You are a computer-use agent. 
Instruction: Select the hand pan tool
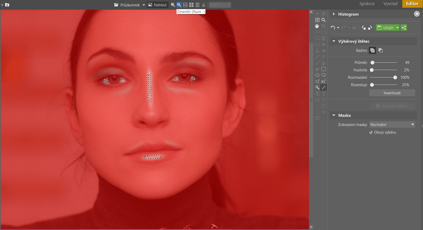click(x=317, y=26)
